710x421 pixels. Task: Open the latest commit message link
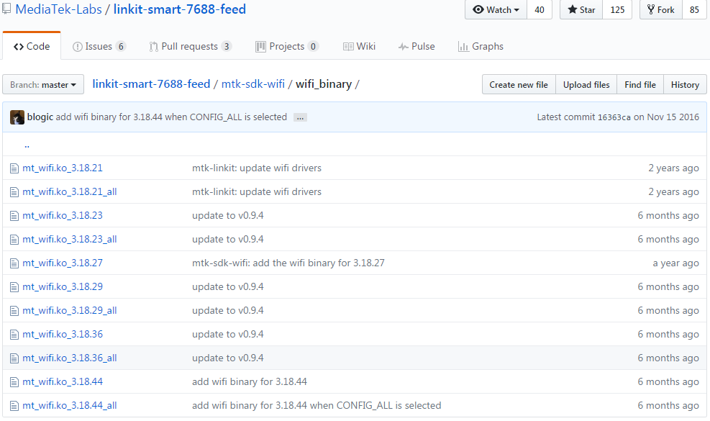pos(172,117)
